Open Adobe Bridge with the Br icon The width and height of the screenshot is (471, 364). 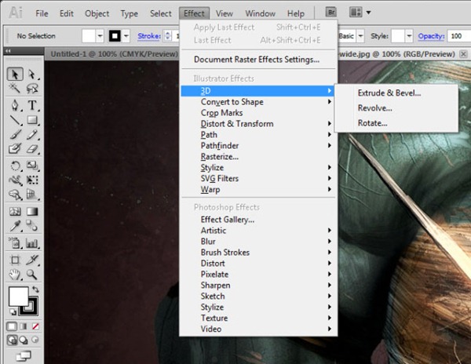(331, 13)
